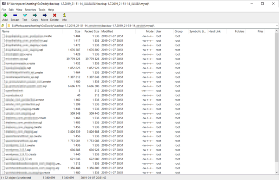Click the Info toolbar icon
The image size is (279, 180).
[x=64, y=15]
